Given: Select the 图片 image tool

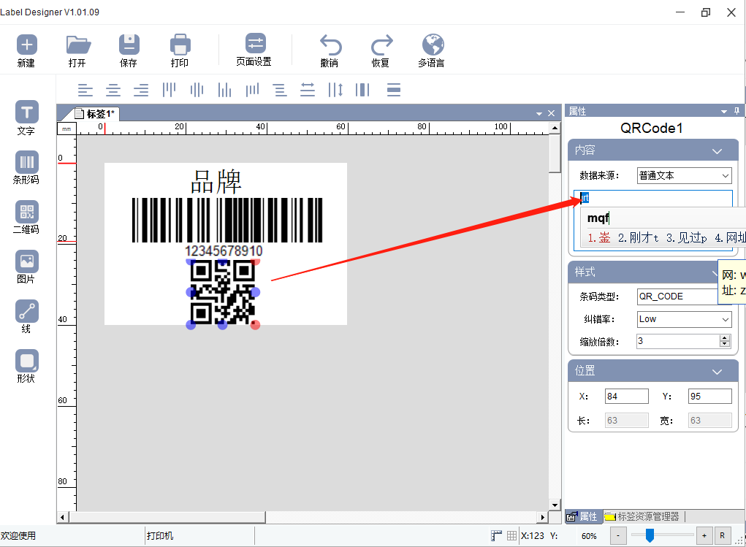Looking at the screenshot, I should pyautogui.click(x=26, y=261).
